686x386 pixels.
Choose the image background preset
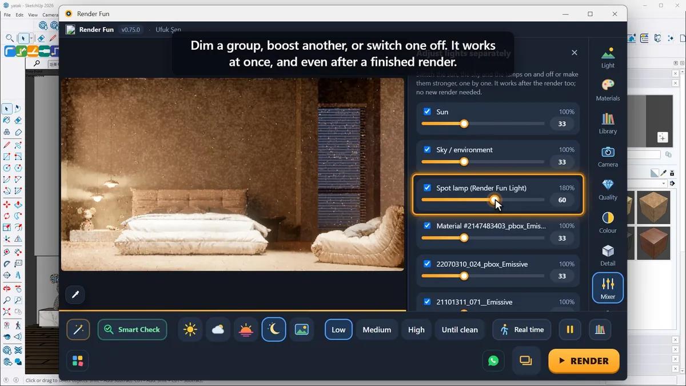pyautogui.click(x=302, y=329)
